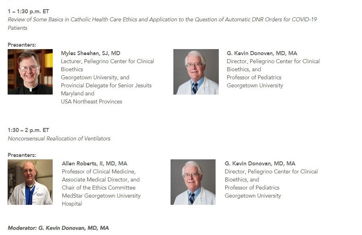This screenshot has height=235, width=362.
Task: Click G. Kevin Donovan name in first session
Action: point(262,53)
